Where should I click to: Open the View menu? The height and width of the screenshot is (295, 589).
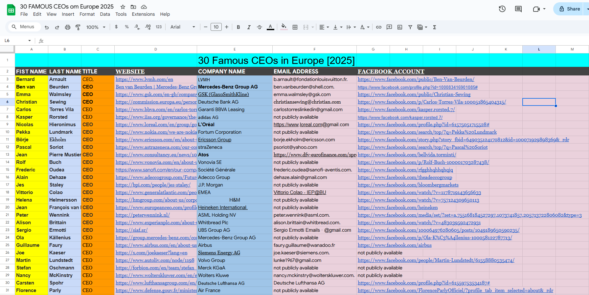pos(52,14)
